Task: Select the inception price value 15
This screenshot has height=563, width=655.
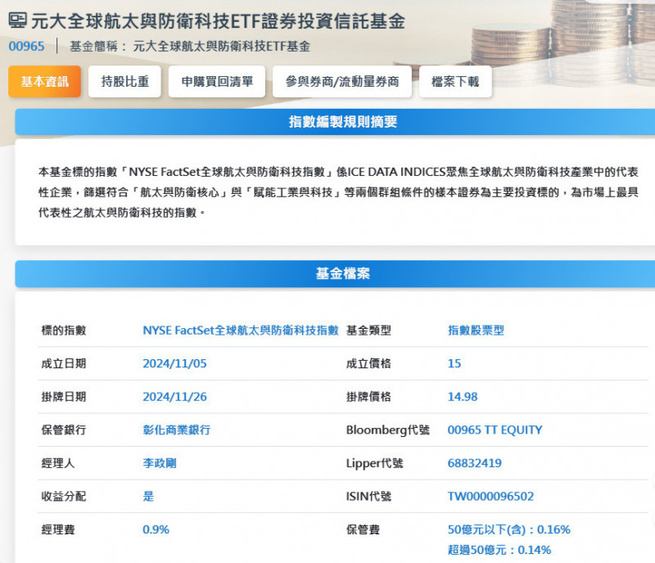Action: coord(454,363)
